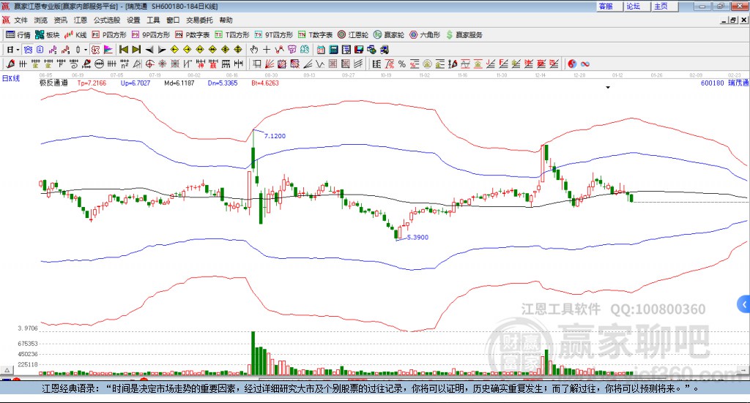Switch to the K线 candlestick chart
The width and height of the screenshot is (750, 403).
click(75, 35)
